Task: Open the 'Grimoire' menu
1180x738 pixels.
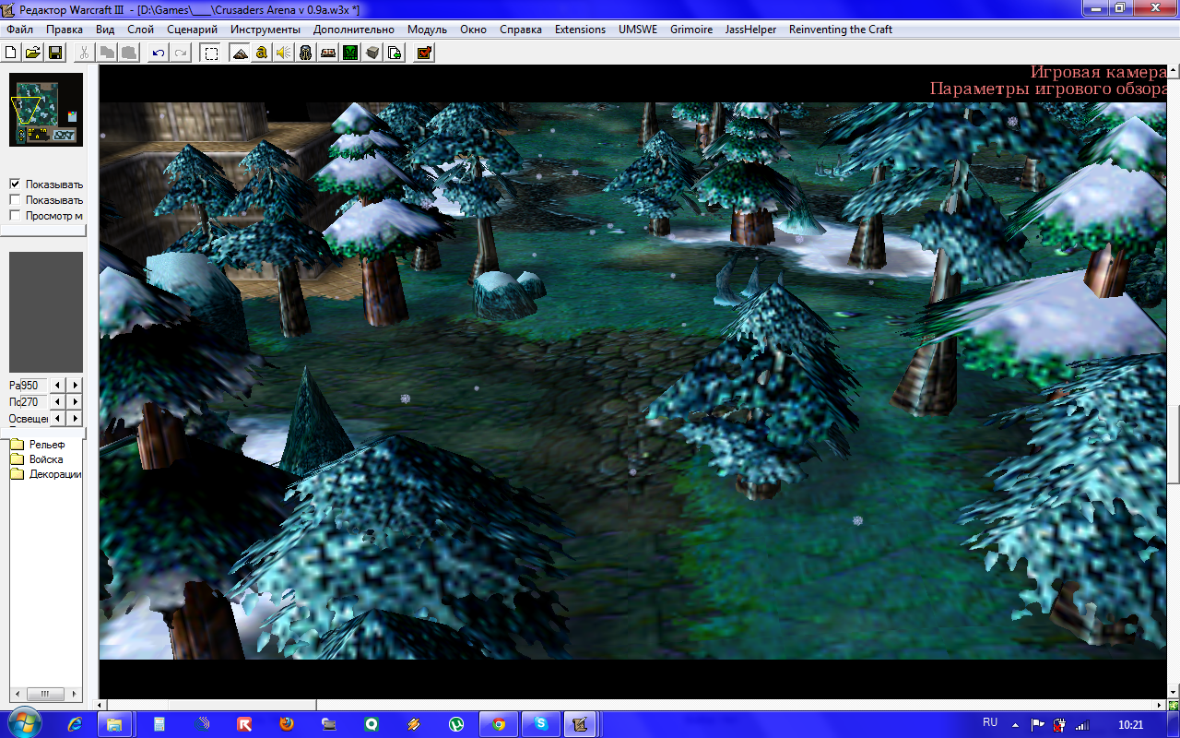Action: click(691, 30)
